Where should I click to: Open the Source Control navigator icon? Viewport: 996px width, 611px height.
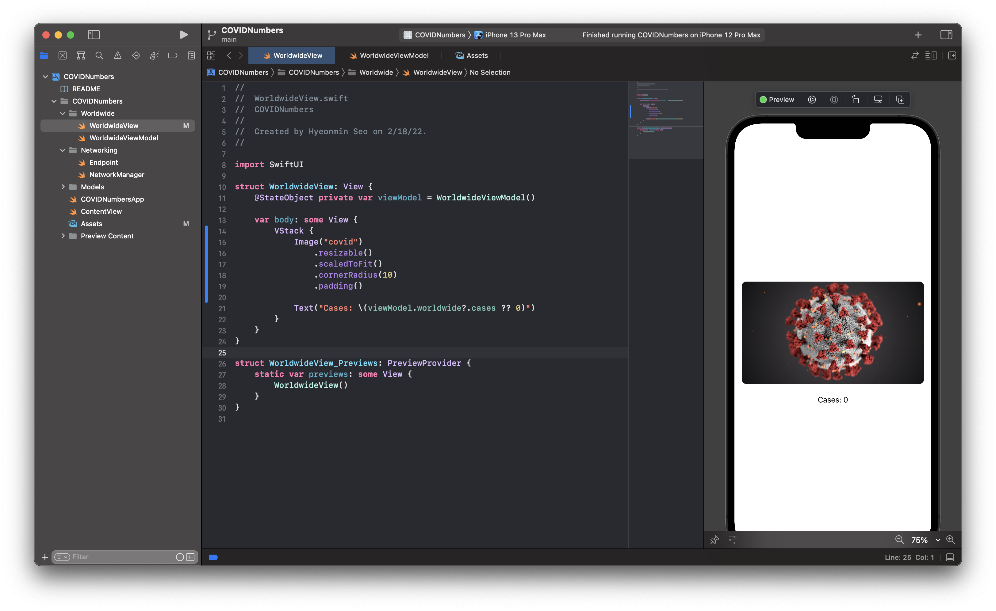[x=62, y=55]
